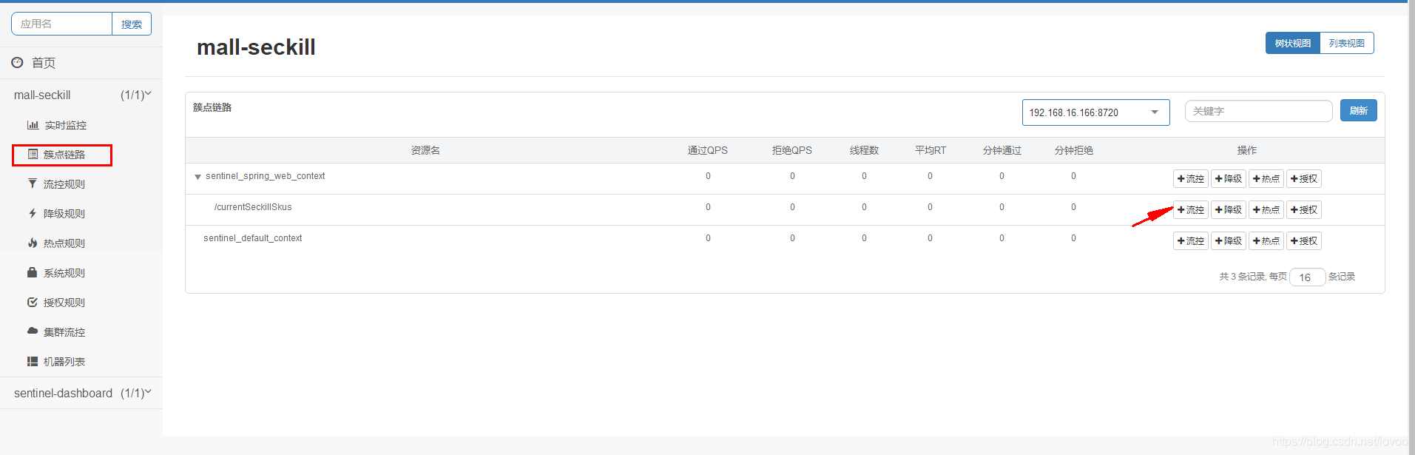The height and width of the screenshot is (455, 1415).
Task: Click the check-square icon for 授权规则
Action: tap(33, 302)
